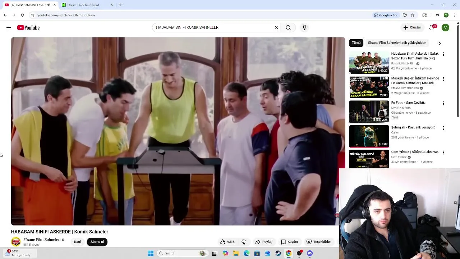Select the Tümü filter chip

356,43
